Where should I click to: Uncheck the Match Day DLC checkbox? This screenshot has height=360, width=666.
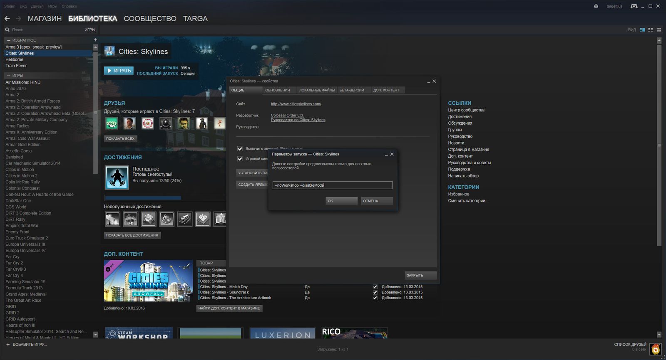click(x=375, y=287)
